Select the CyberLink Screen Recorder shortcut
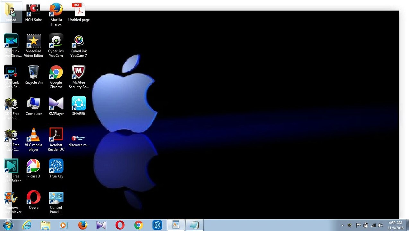 (x=11, y=77)
